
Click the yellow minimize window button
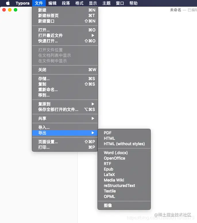pos(10,10)
